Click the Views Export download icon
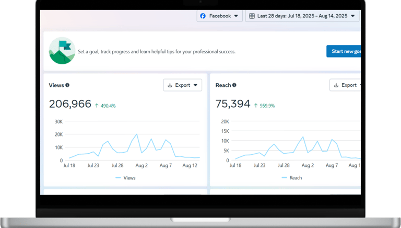This screenshot has height=228, width=401. 170,85
